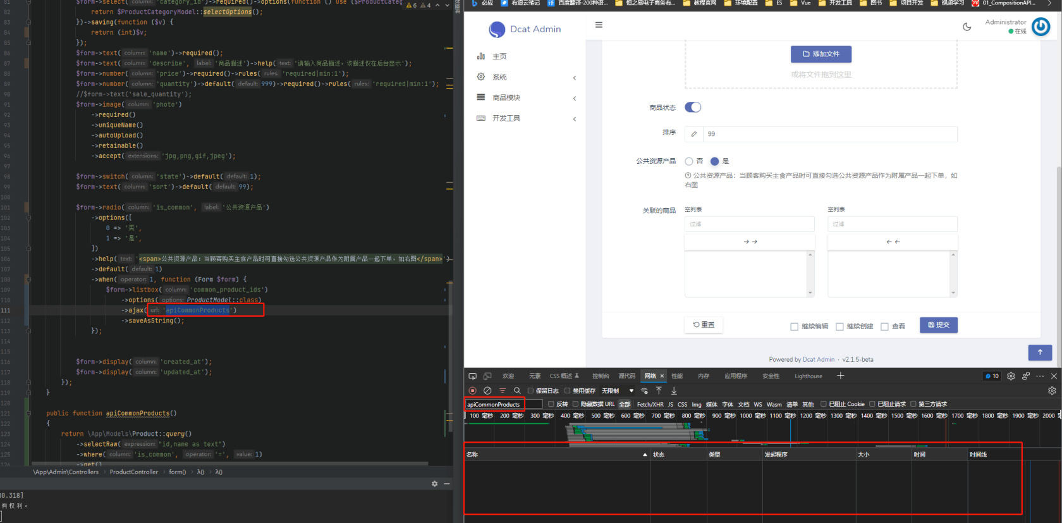Click the record network log icon
This screenshot has width=1062, height=523.
pos(472,391)
